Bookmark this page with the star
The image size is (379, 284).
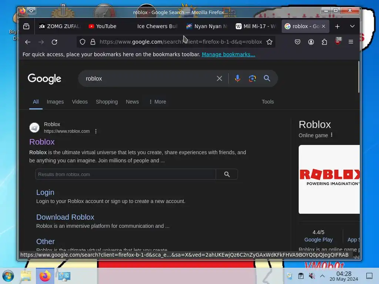tap(269, 42)
